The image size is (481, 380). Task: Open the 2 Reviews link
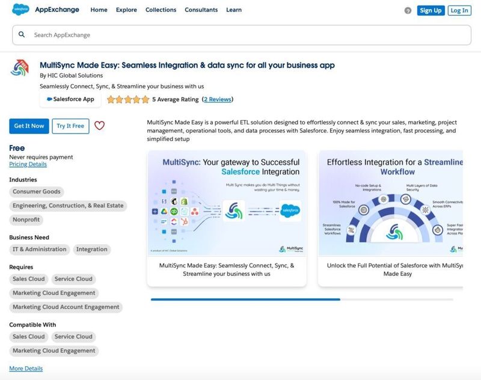218,99
